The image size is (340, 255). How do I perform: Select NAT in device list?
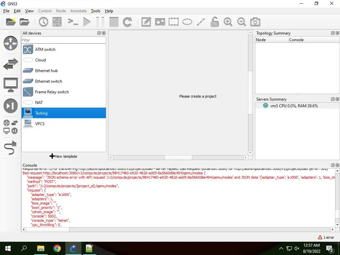click(x=64, y=103)
